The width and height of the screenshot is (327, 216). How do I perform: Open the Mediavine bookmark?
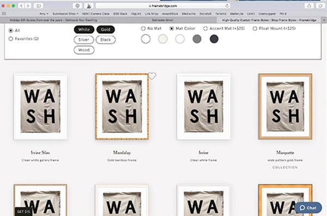pos(189,14)
